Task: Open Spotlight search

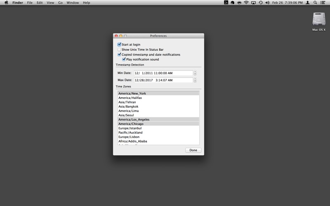Action: [315, 2]
